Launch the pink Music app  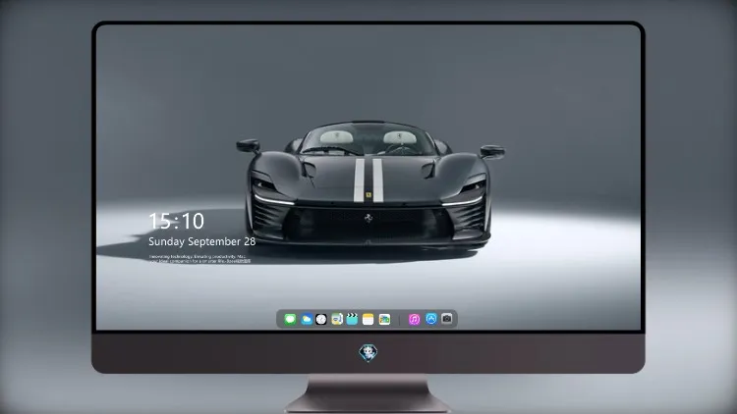(414, 319)
